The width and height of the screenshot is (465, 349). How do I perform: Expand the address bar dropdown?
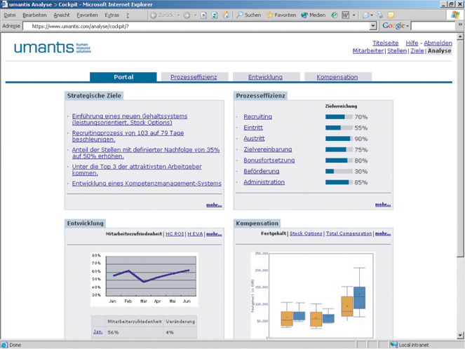pos(373,26)
